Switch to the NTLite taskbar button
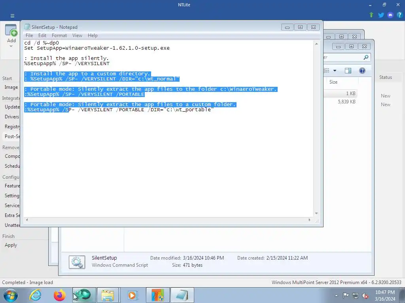The width and height of the screenshot is (405, 303). pyautogui.click(x=84, y=295)
